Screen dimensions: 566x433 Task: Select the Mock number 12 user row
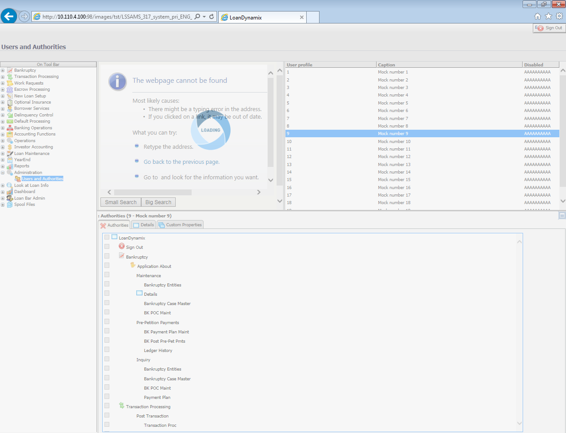tap(394, 157)
